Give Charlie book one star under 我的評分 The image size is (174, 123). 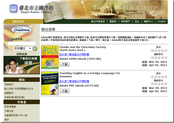(x=152, y=57)
